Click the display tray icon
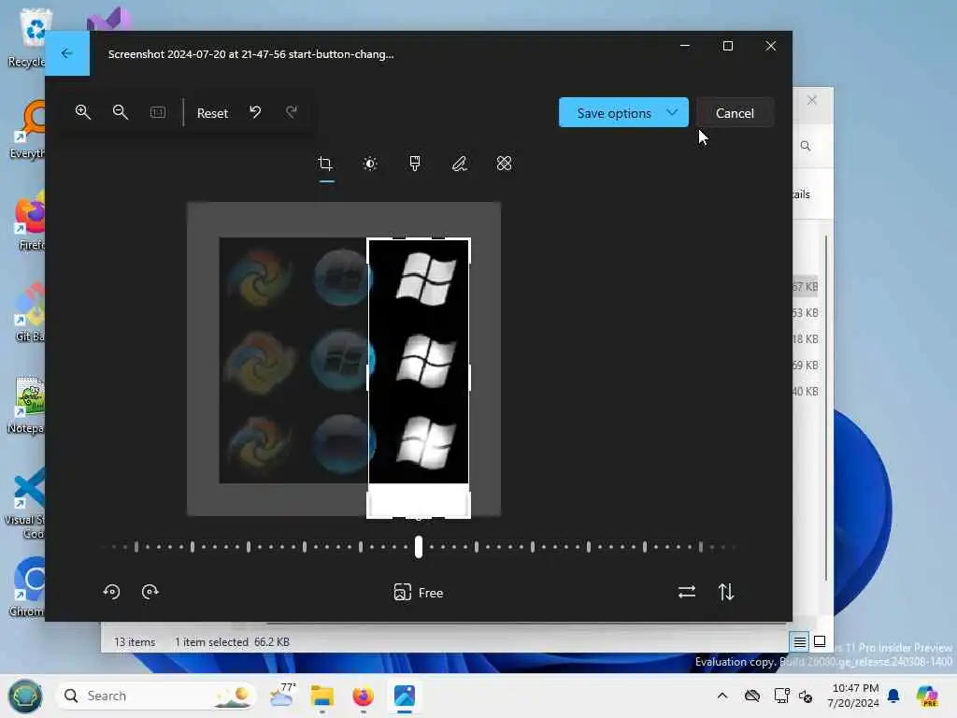 (781, 696)
